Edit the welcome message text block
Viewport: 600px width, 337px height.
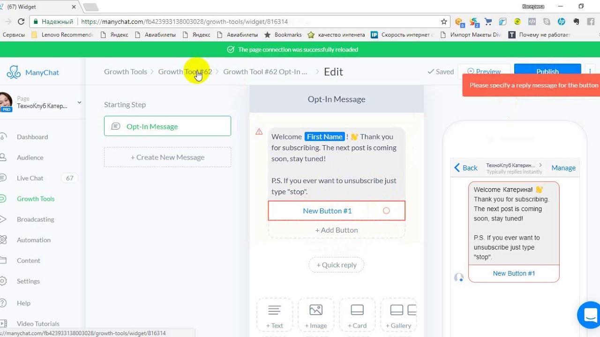point(337,164)
